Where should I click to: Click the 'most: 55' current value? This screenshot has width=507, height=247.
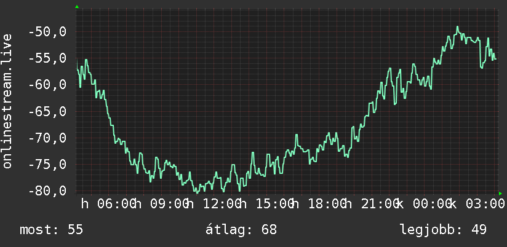52,230
